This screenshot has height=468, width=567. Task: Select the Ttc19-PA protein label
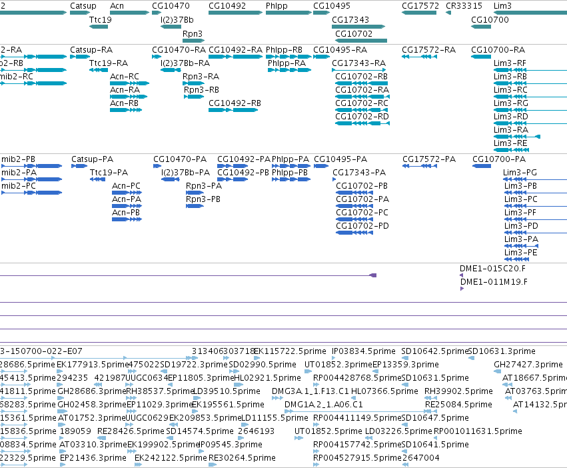click(109, 173)
